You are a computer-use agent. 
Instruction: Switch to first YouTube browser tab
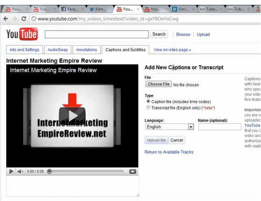coord(16,9)
